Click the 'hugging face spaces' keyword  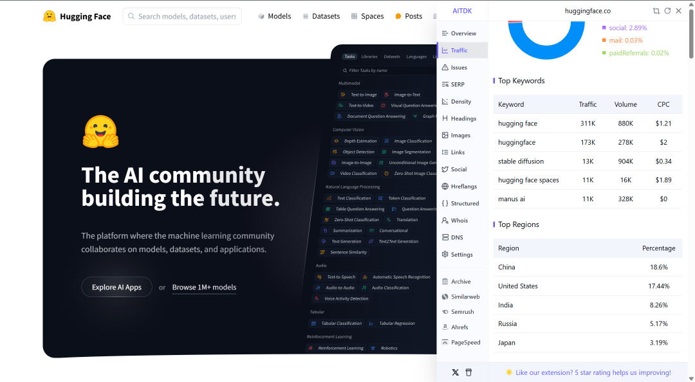528,180
